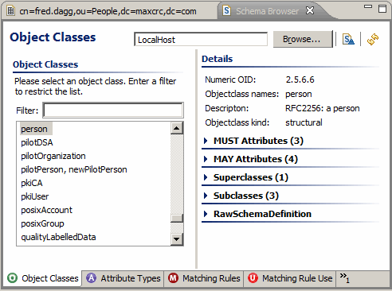Switch to the Matching Rules tab
The width and height of the screenshot is (392, 291).
(204, 278)
